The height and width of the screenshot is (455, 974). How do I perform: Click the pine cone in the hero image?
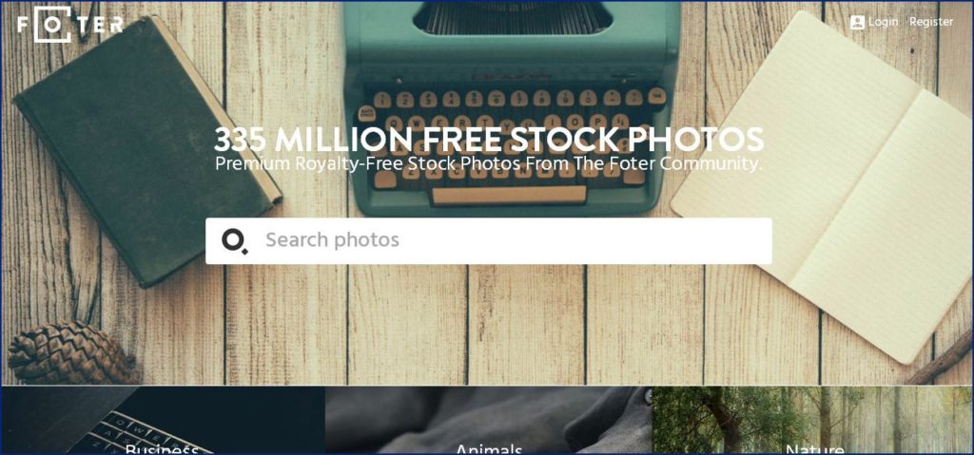pyautogui.click(x=70, y=352)
